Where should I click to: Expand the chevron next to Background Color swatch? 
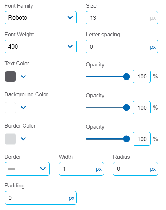click(x=23, y=108)
